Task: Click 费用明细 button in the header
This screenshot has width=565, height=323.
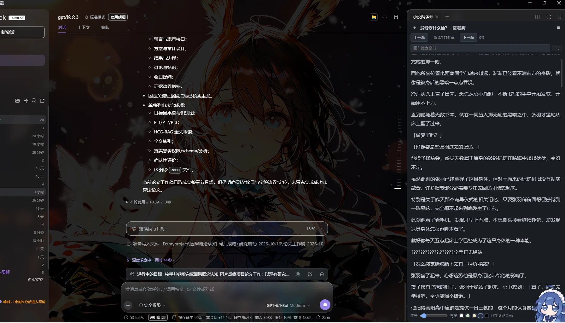Action: [x=118, y=17]
